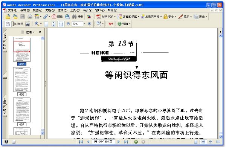The image size is (226, 148).
Task: Open the 窗口 menu
Action: click(100, 11)
